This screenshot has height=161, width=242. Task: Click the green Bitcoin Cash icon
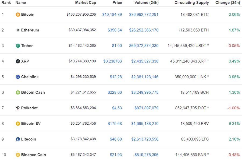(x=18, y=92)
